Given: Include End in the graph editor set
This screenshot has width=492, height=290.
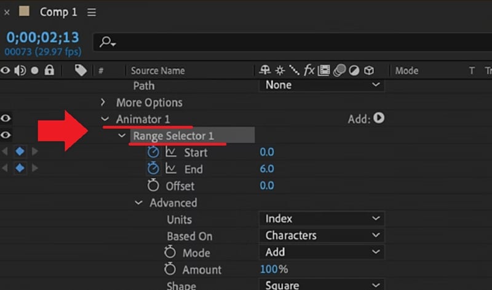Looking at the screenshot, I should tap(171, 169).
